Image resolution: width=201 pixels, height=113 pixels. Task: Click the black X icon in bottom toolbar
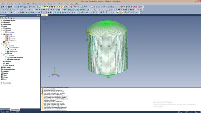[x=101, y=13]
